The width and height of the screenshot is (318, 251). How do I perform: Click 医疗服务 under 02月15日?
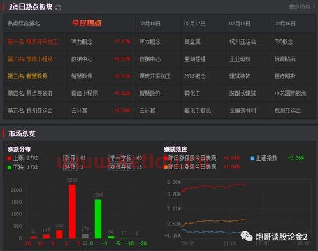(x=285, y=76)
